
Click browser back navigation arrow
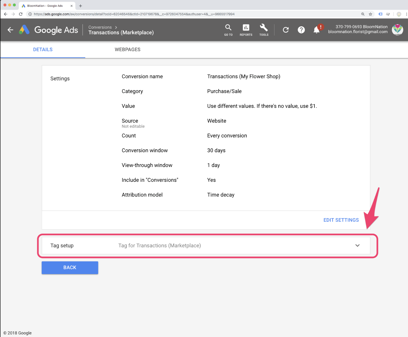click(x=5, y=14)
